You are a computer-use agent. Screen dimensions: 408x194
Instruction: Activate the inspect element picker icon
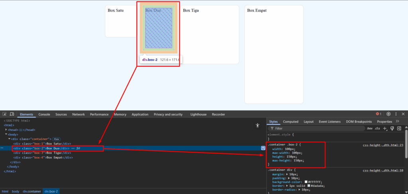[4, 114]
